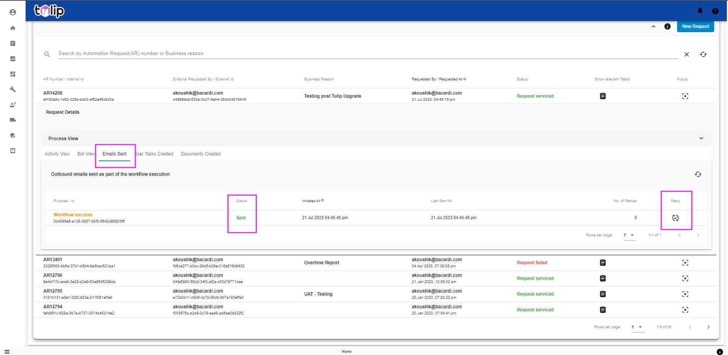Open the settings box icon in sidebar
Image resolution: width=728 pixels, height=355 pixels.
pyautogui.click(x=13, y=151)
